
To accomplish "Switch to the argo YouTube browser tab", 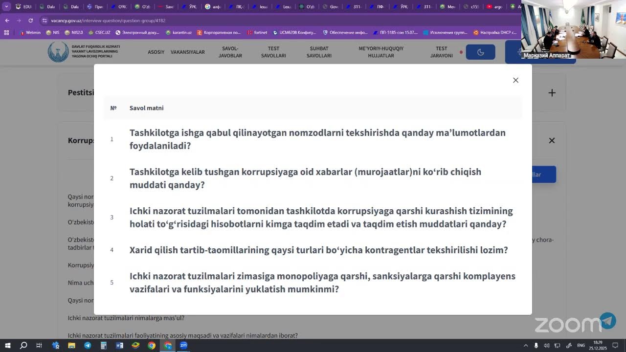I will (x=495, y=7).
